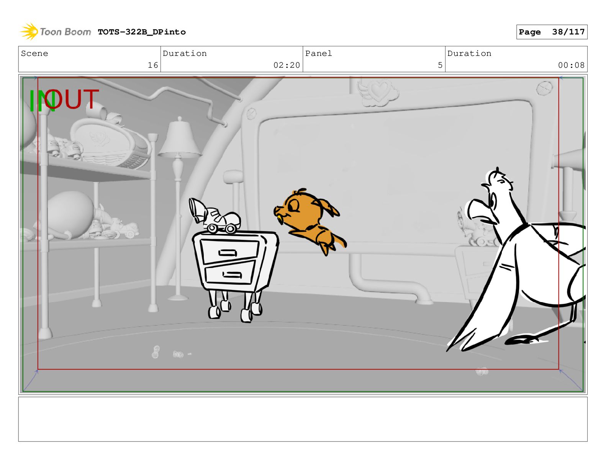The height and width of the screenshot is (469, 606).
Task: Click the Panel label in the header
Action: click(318, 54)
